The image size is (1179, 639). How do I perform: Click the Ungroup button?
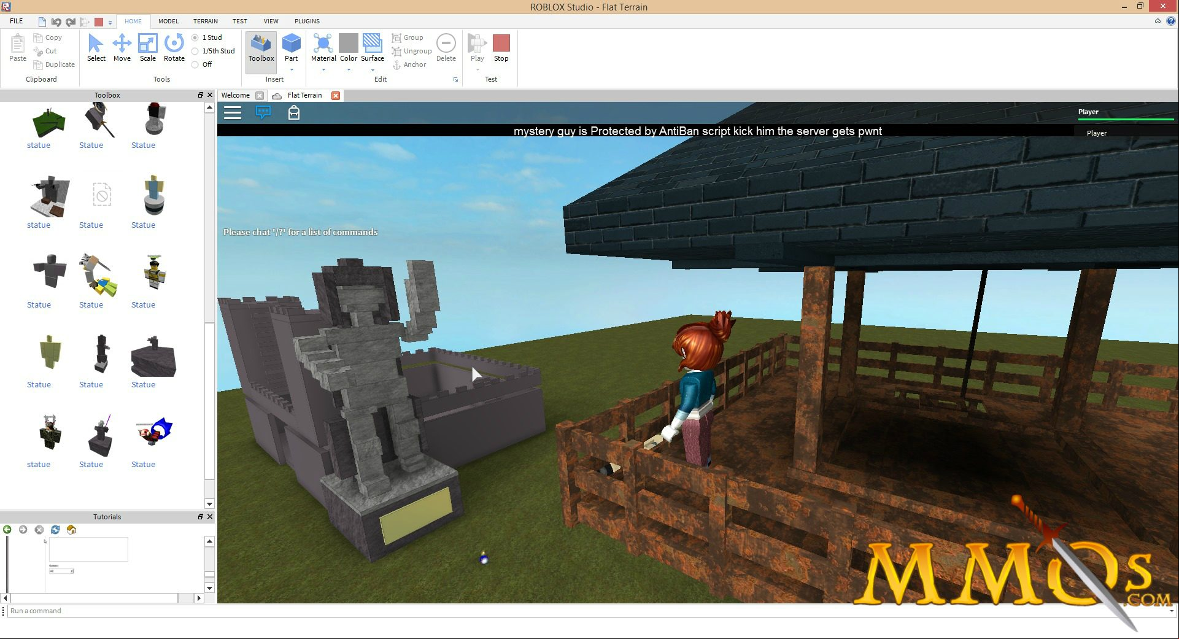[x=412, y=51]
